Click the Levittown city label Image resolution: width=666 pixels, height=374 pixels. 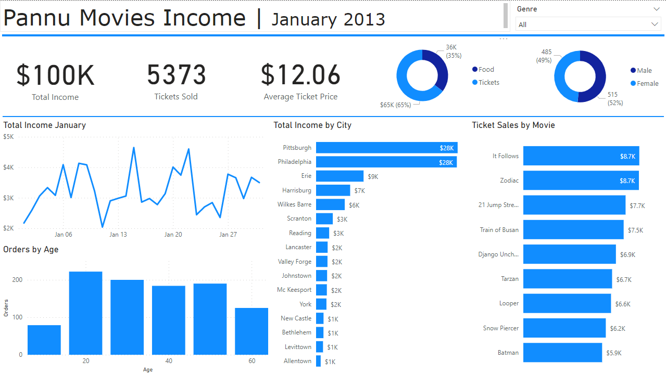298,346
